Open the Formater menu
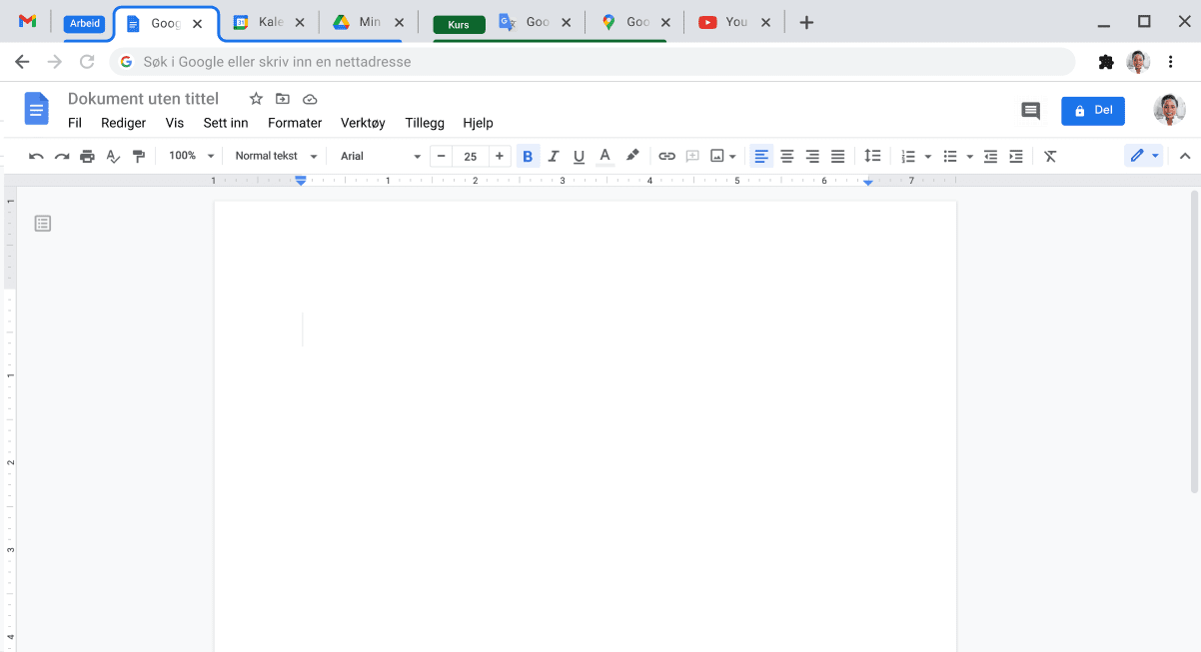Viewport: 1201px width, 652px height. coord(295,123)
